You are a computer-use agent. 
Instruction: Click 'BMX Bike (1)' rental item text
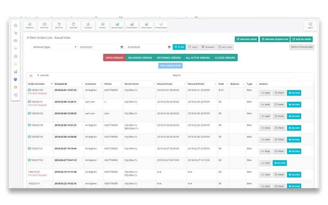tap(131, 128)
